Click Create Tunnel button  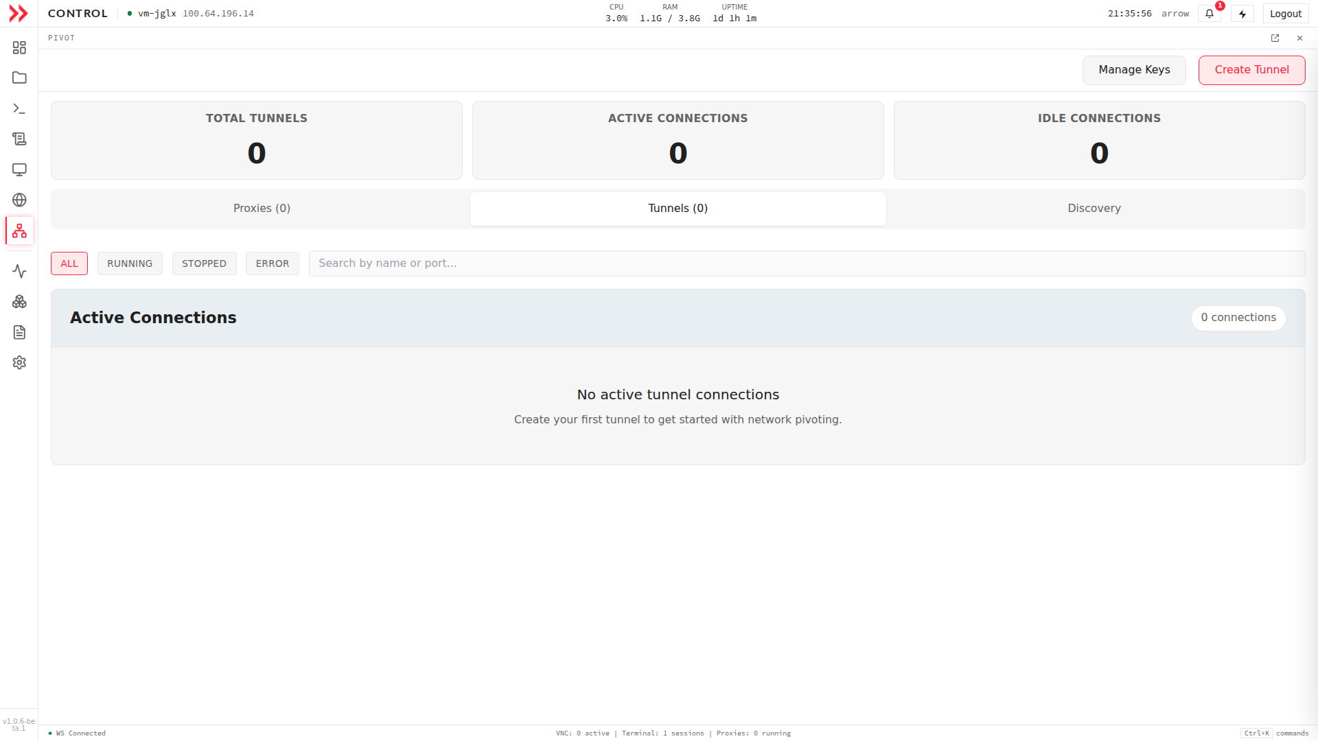tap(1251, 70)
